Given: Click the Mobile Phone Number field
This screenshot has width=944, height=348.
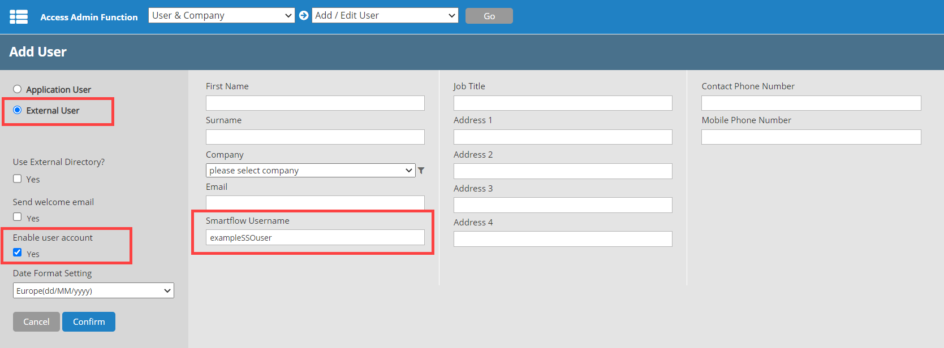Looking at the screenshot, I should 811,137.
